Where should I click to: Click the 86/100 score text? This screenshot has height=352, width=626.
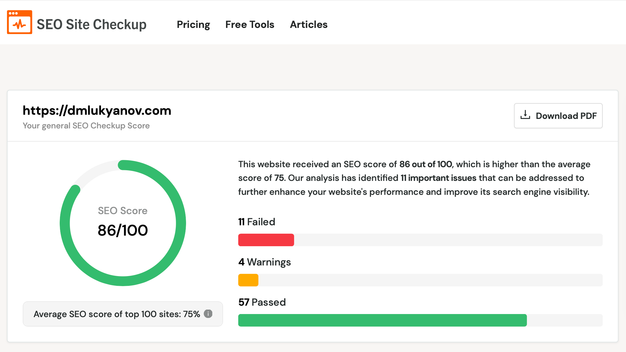(x=123, y=230)
